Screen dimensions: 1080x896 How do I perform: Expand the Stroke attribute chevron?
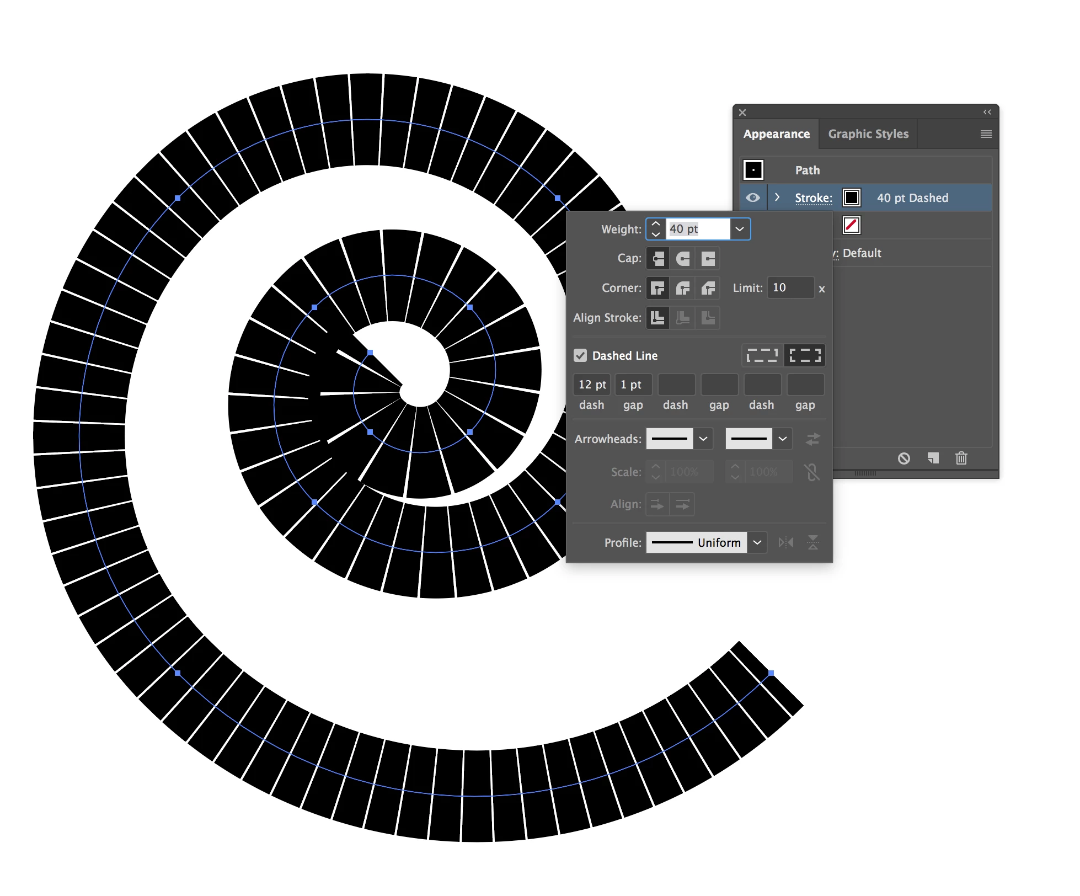(777, 198)
